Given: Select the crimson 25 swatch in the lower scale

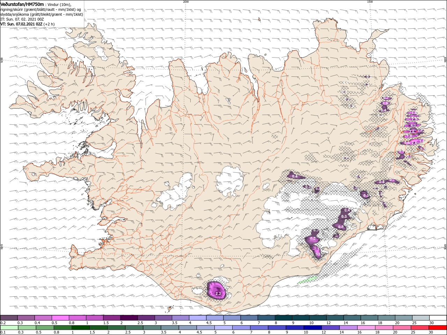Looking at the screenshot, I should pos(420,328).
